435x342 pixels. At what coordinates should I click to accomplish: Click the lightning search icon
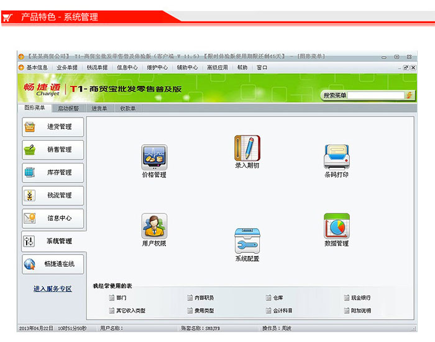(409, 96)
